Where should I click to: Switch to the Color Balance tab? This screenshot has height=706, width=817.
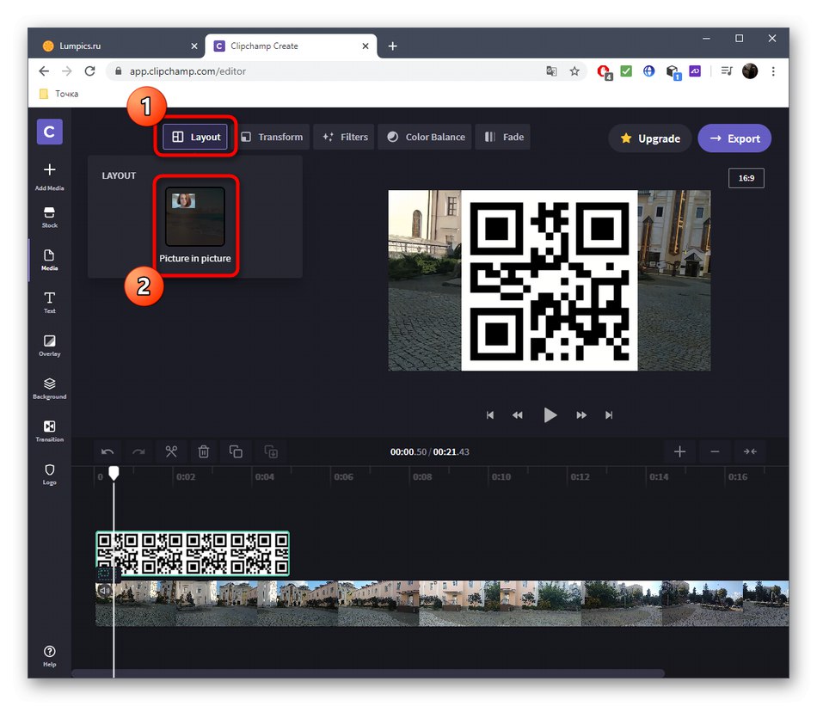tap(425, 137)
